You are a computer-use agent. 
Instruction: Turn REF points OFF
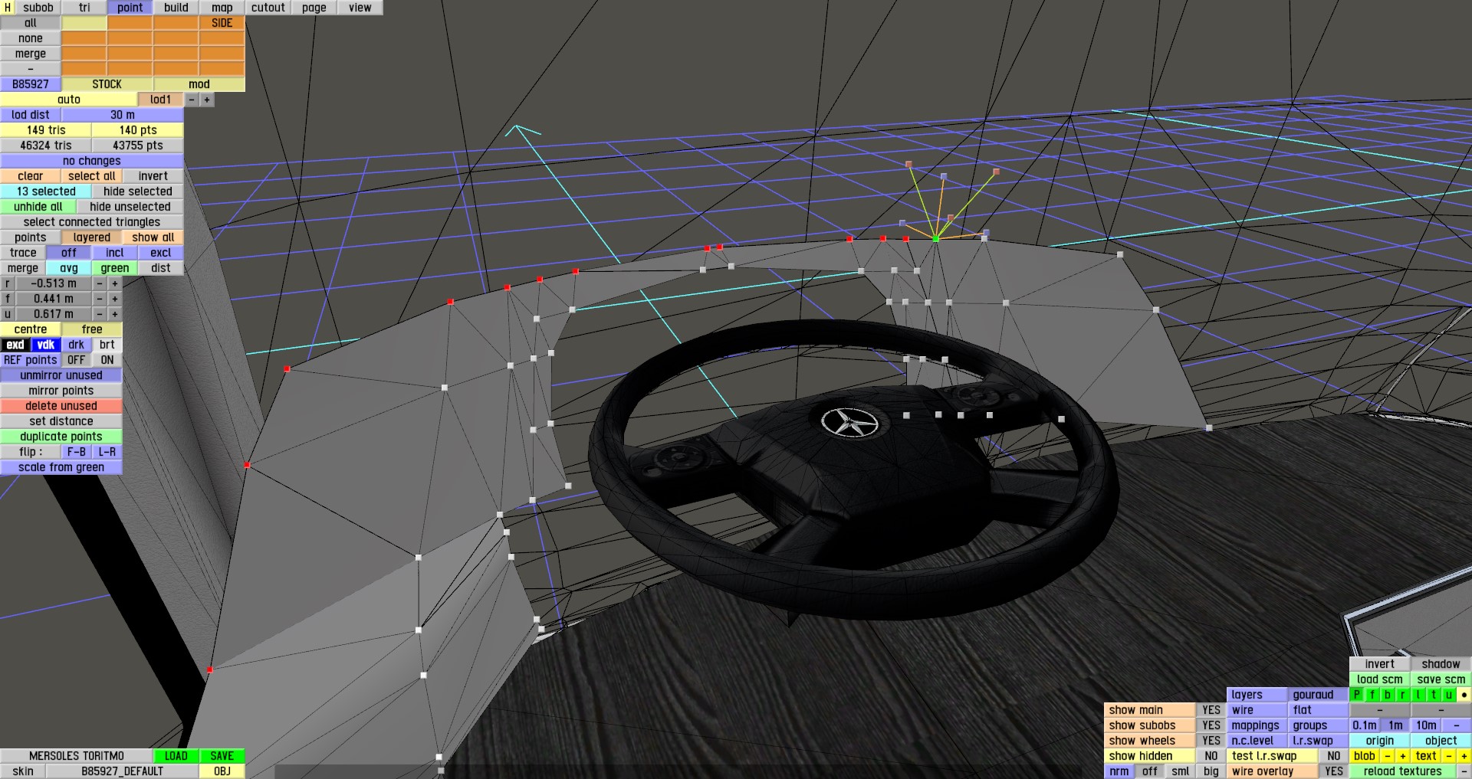[77, 360]
